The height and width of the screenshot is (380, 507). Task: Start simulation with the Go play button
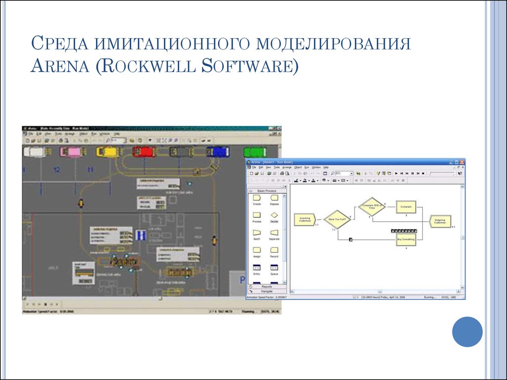[x=397, y=174]
